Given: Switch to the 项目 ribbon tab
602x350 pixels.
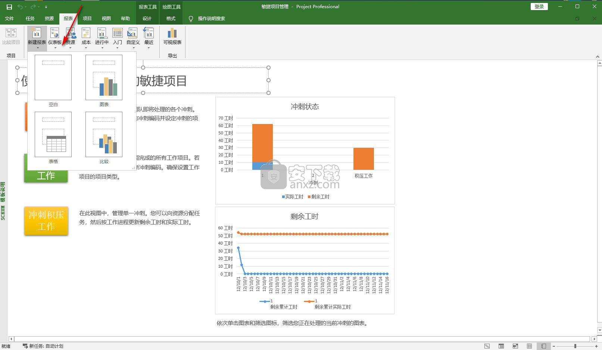Looking at the screenshot, I should coord(87,19).
